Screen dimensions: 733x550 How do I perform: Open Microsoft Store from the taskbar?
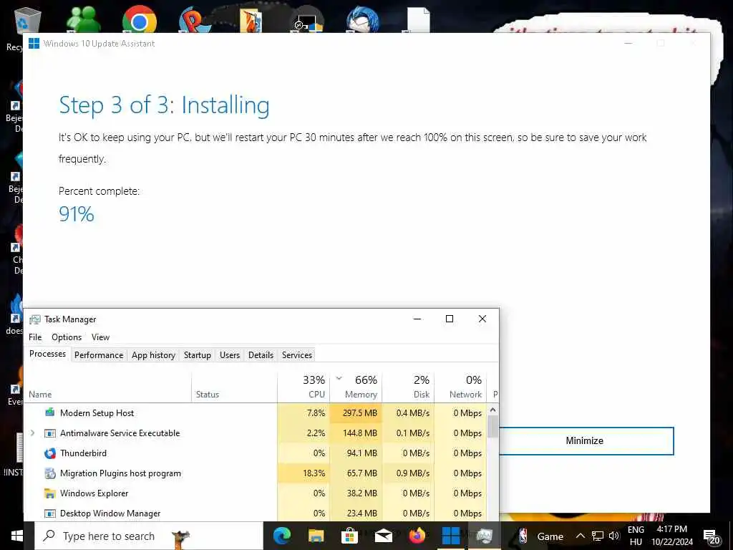click(x=349, y=536)
